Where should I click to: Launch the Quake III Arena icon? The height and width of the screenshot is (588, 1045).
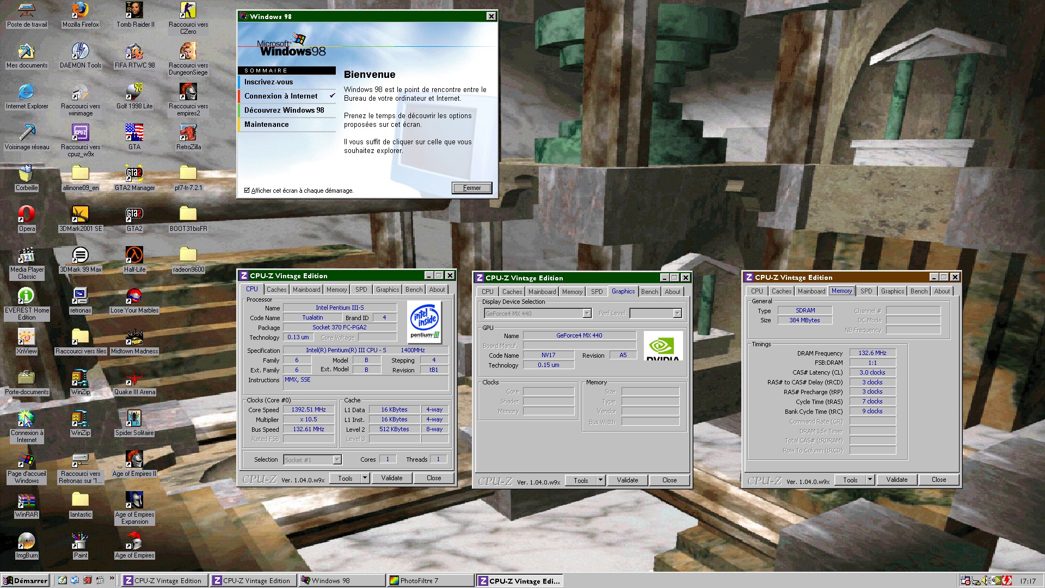coord(134,378)
